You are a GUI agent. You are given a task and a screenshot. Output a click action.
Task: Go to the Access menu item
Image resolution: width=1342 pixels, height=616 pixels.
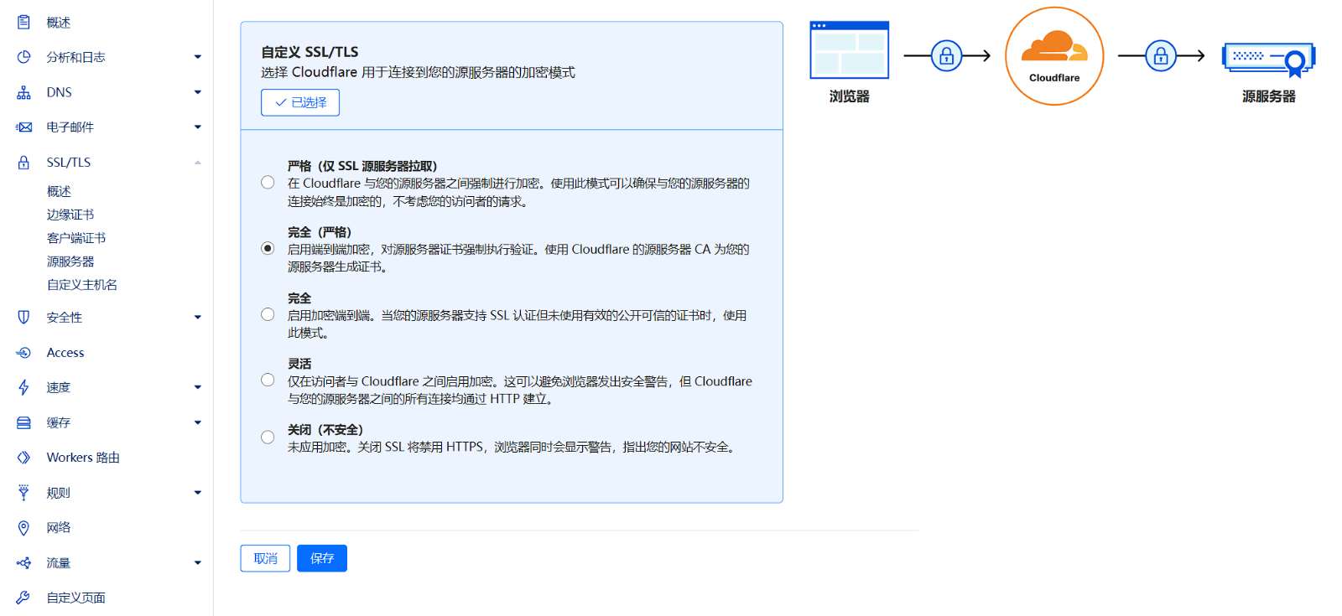[x=65, y=353]
